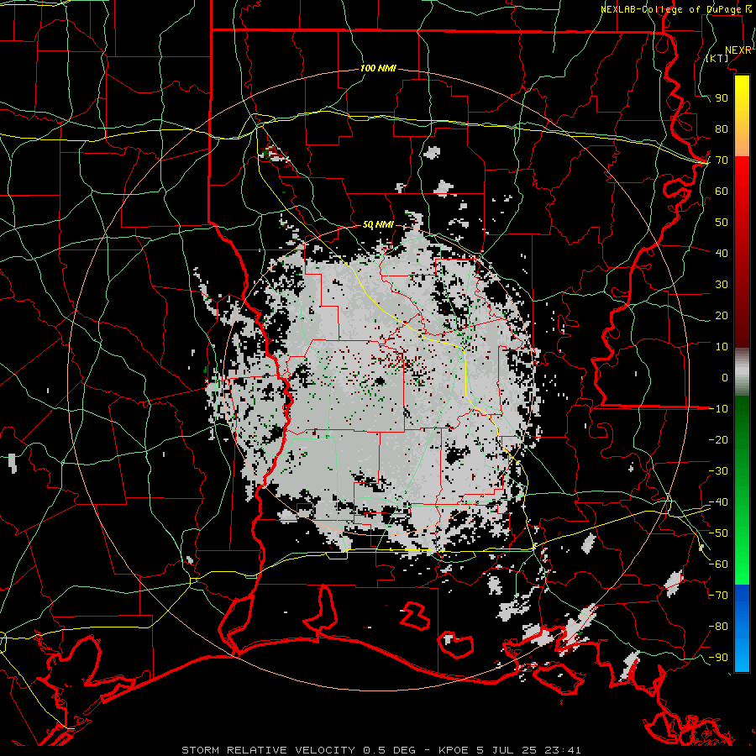Click the positive "30" scale value
Screen dimensions: 756x756
[722, 285]
